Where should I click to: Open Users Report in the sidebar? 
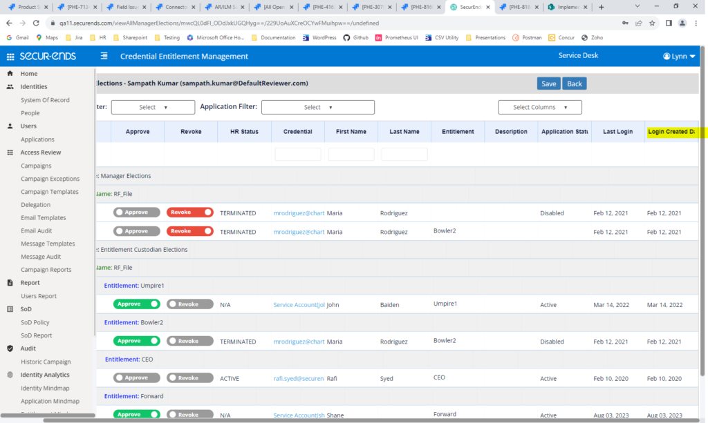(x=39, y=296)
